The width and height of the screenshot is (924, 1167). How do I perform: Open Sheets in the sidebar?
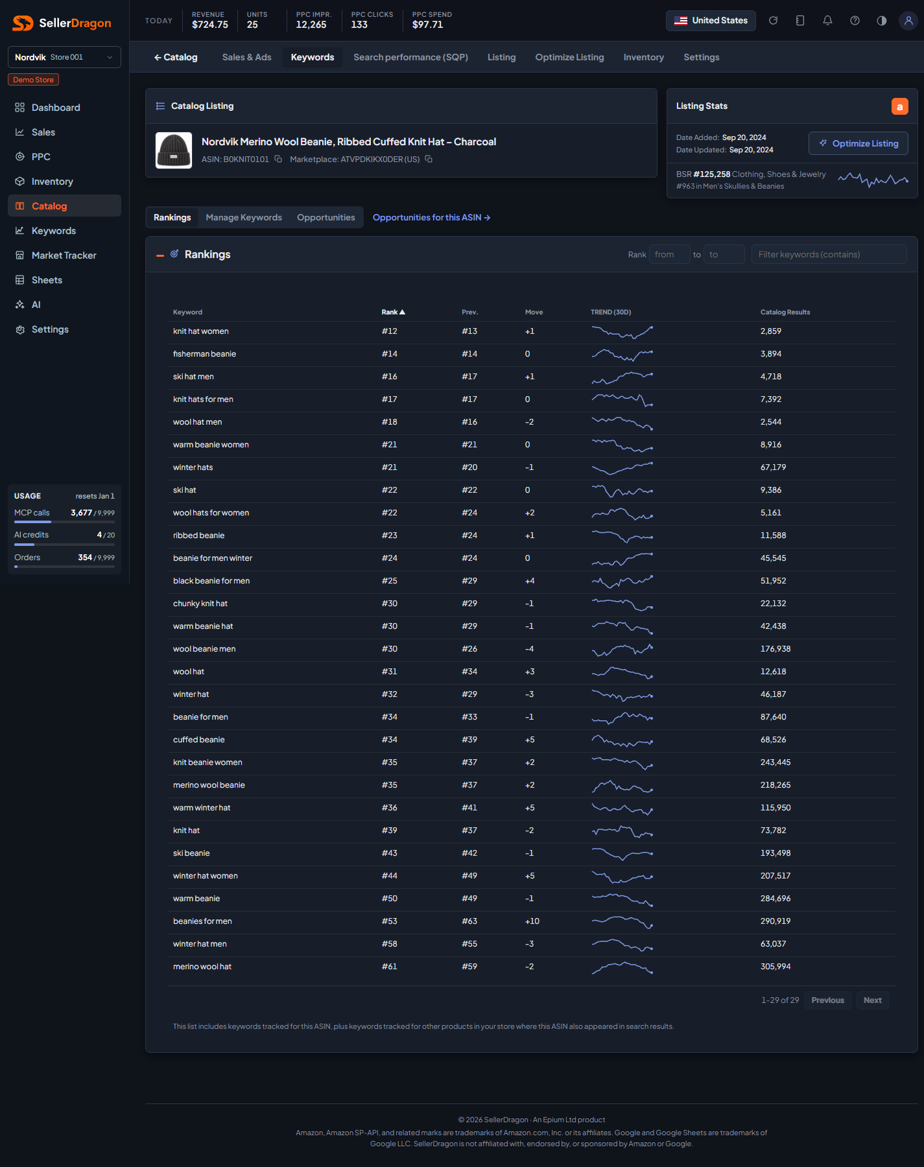tap(64, 280)
